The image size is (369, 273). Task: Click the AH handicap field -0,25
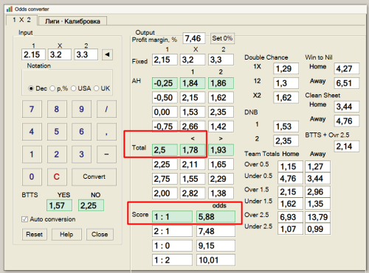coord(165,83)
